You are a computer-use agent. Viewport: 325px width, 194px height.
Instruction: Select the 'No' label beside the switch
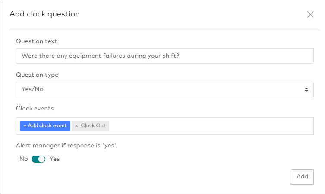tap(24, 159)
